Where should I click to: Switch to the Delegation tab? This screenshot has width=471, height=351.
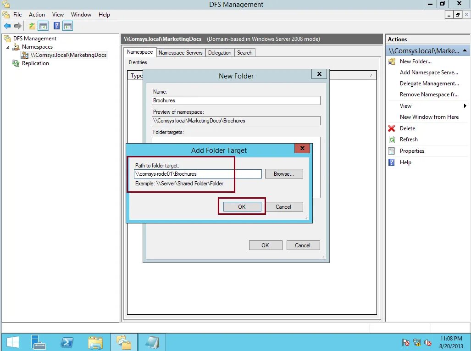[220, 53]
